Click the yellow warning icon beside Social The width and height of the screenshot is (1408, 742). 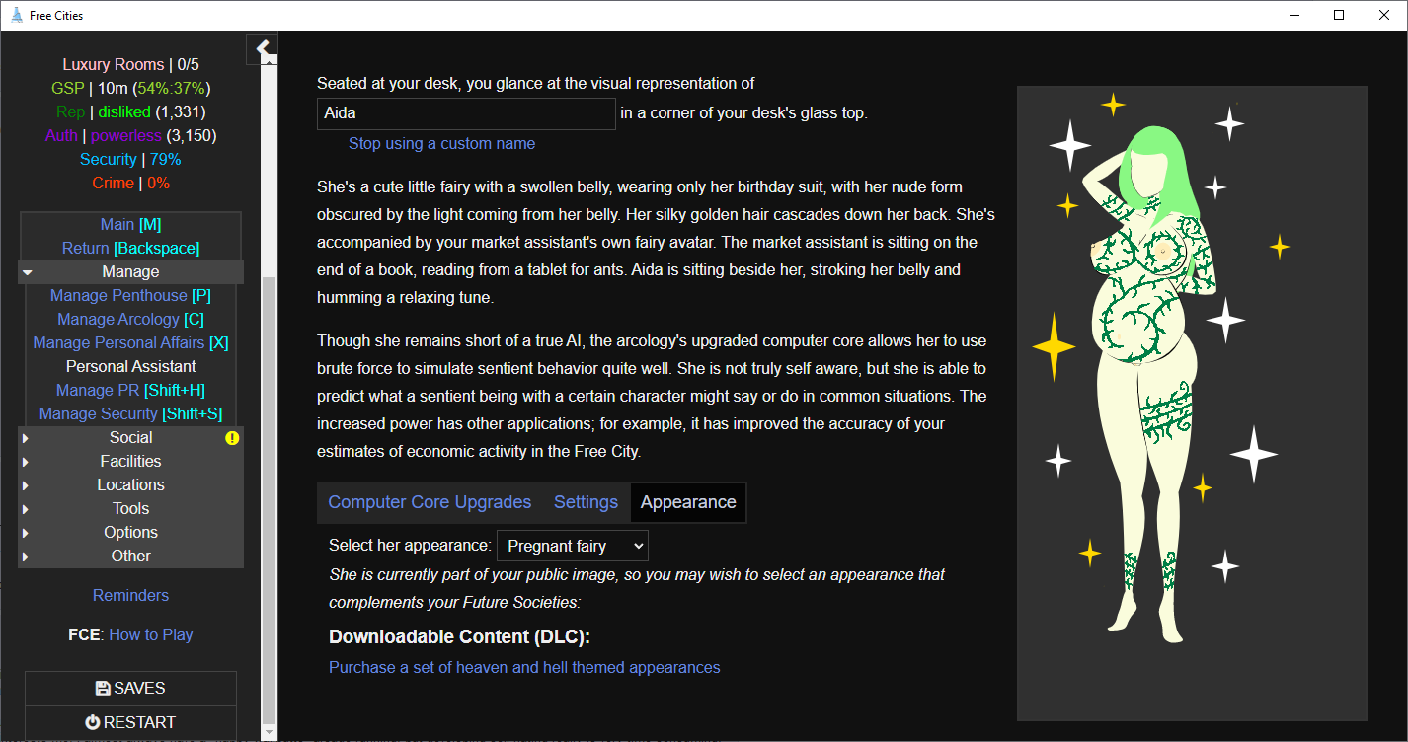(x=232, y=438)
